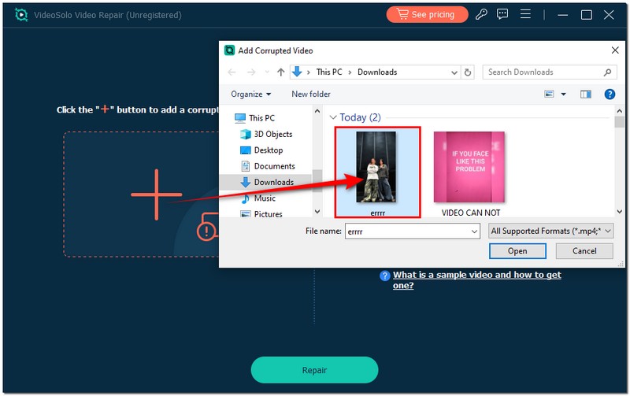Click 'This PC' in address breadcrumb

click(329, 72)
